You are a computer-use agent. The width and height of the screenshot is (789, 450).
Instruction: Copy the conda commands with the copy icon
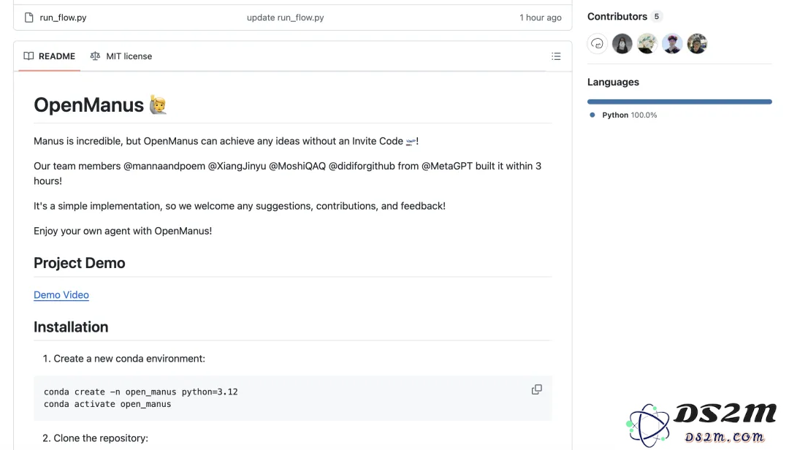tap(537, 389)
